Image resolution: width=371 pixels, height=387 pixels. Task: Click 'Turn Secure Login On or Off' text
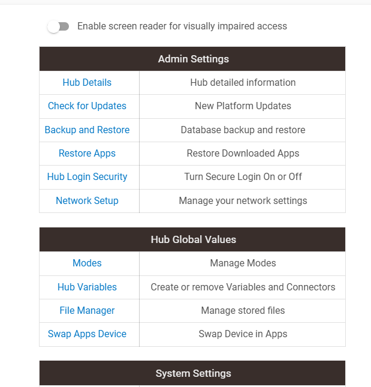click(243, 176)
